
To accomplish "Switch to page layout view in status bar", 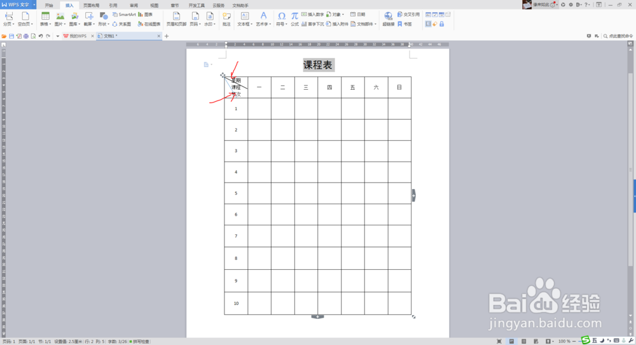I will coord(511,341).
